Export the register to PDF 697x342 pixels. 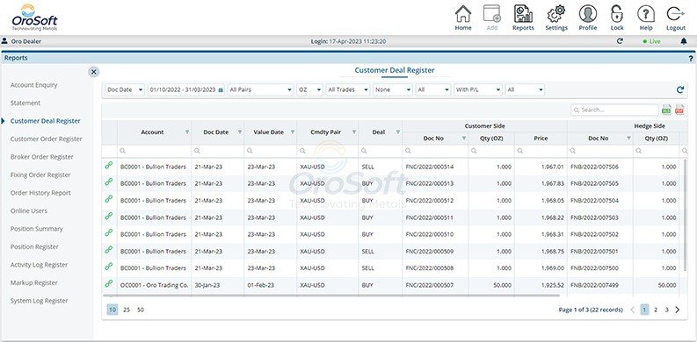[x=679, y=110]
